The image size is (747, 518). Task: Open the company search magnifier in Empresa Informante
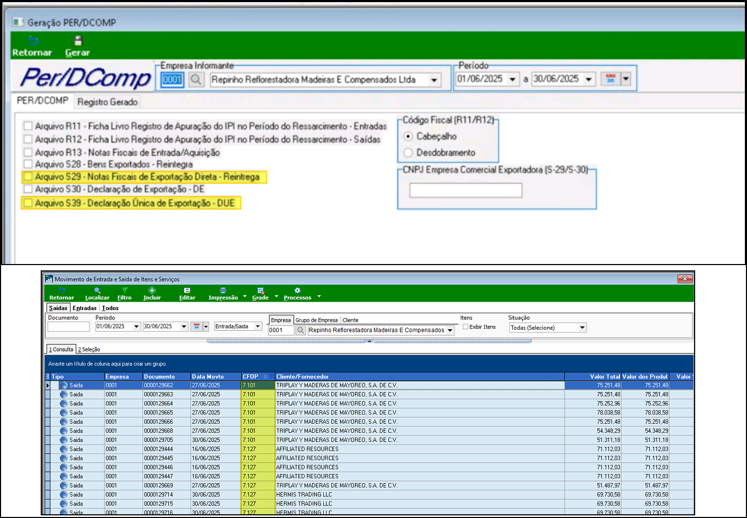point(196,80)
